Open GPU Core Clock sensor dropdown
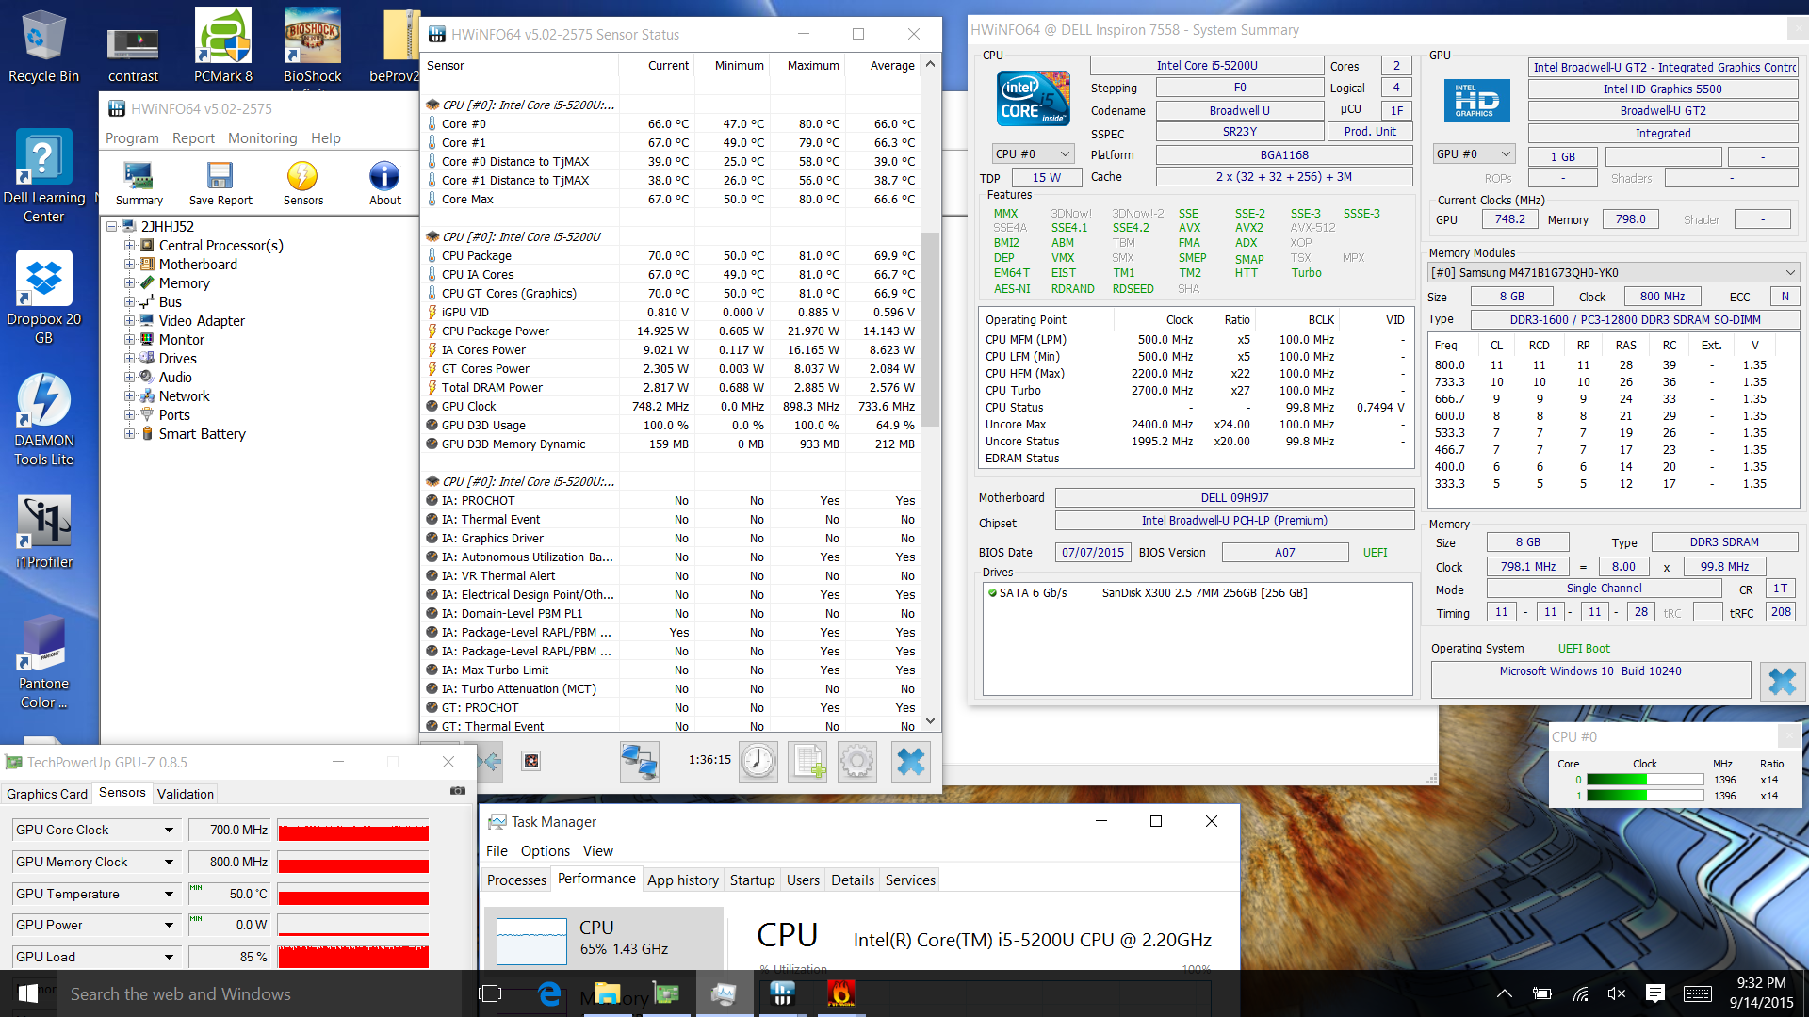This screenshot has width=1809, height=1017. point(169,831)
